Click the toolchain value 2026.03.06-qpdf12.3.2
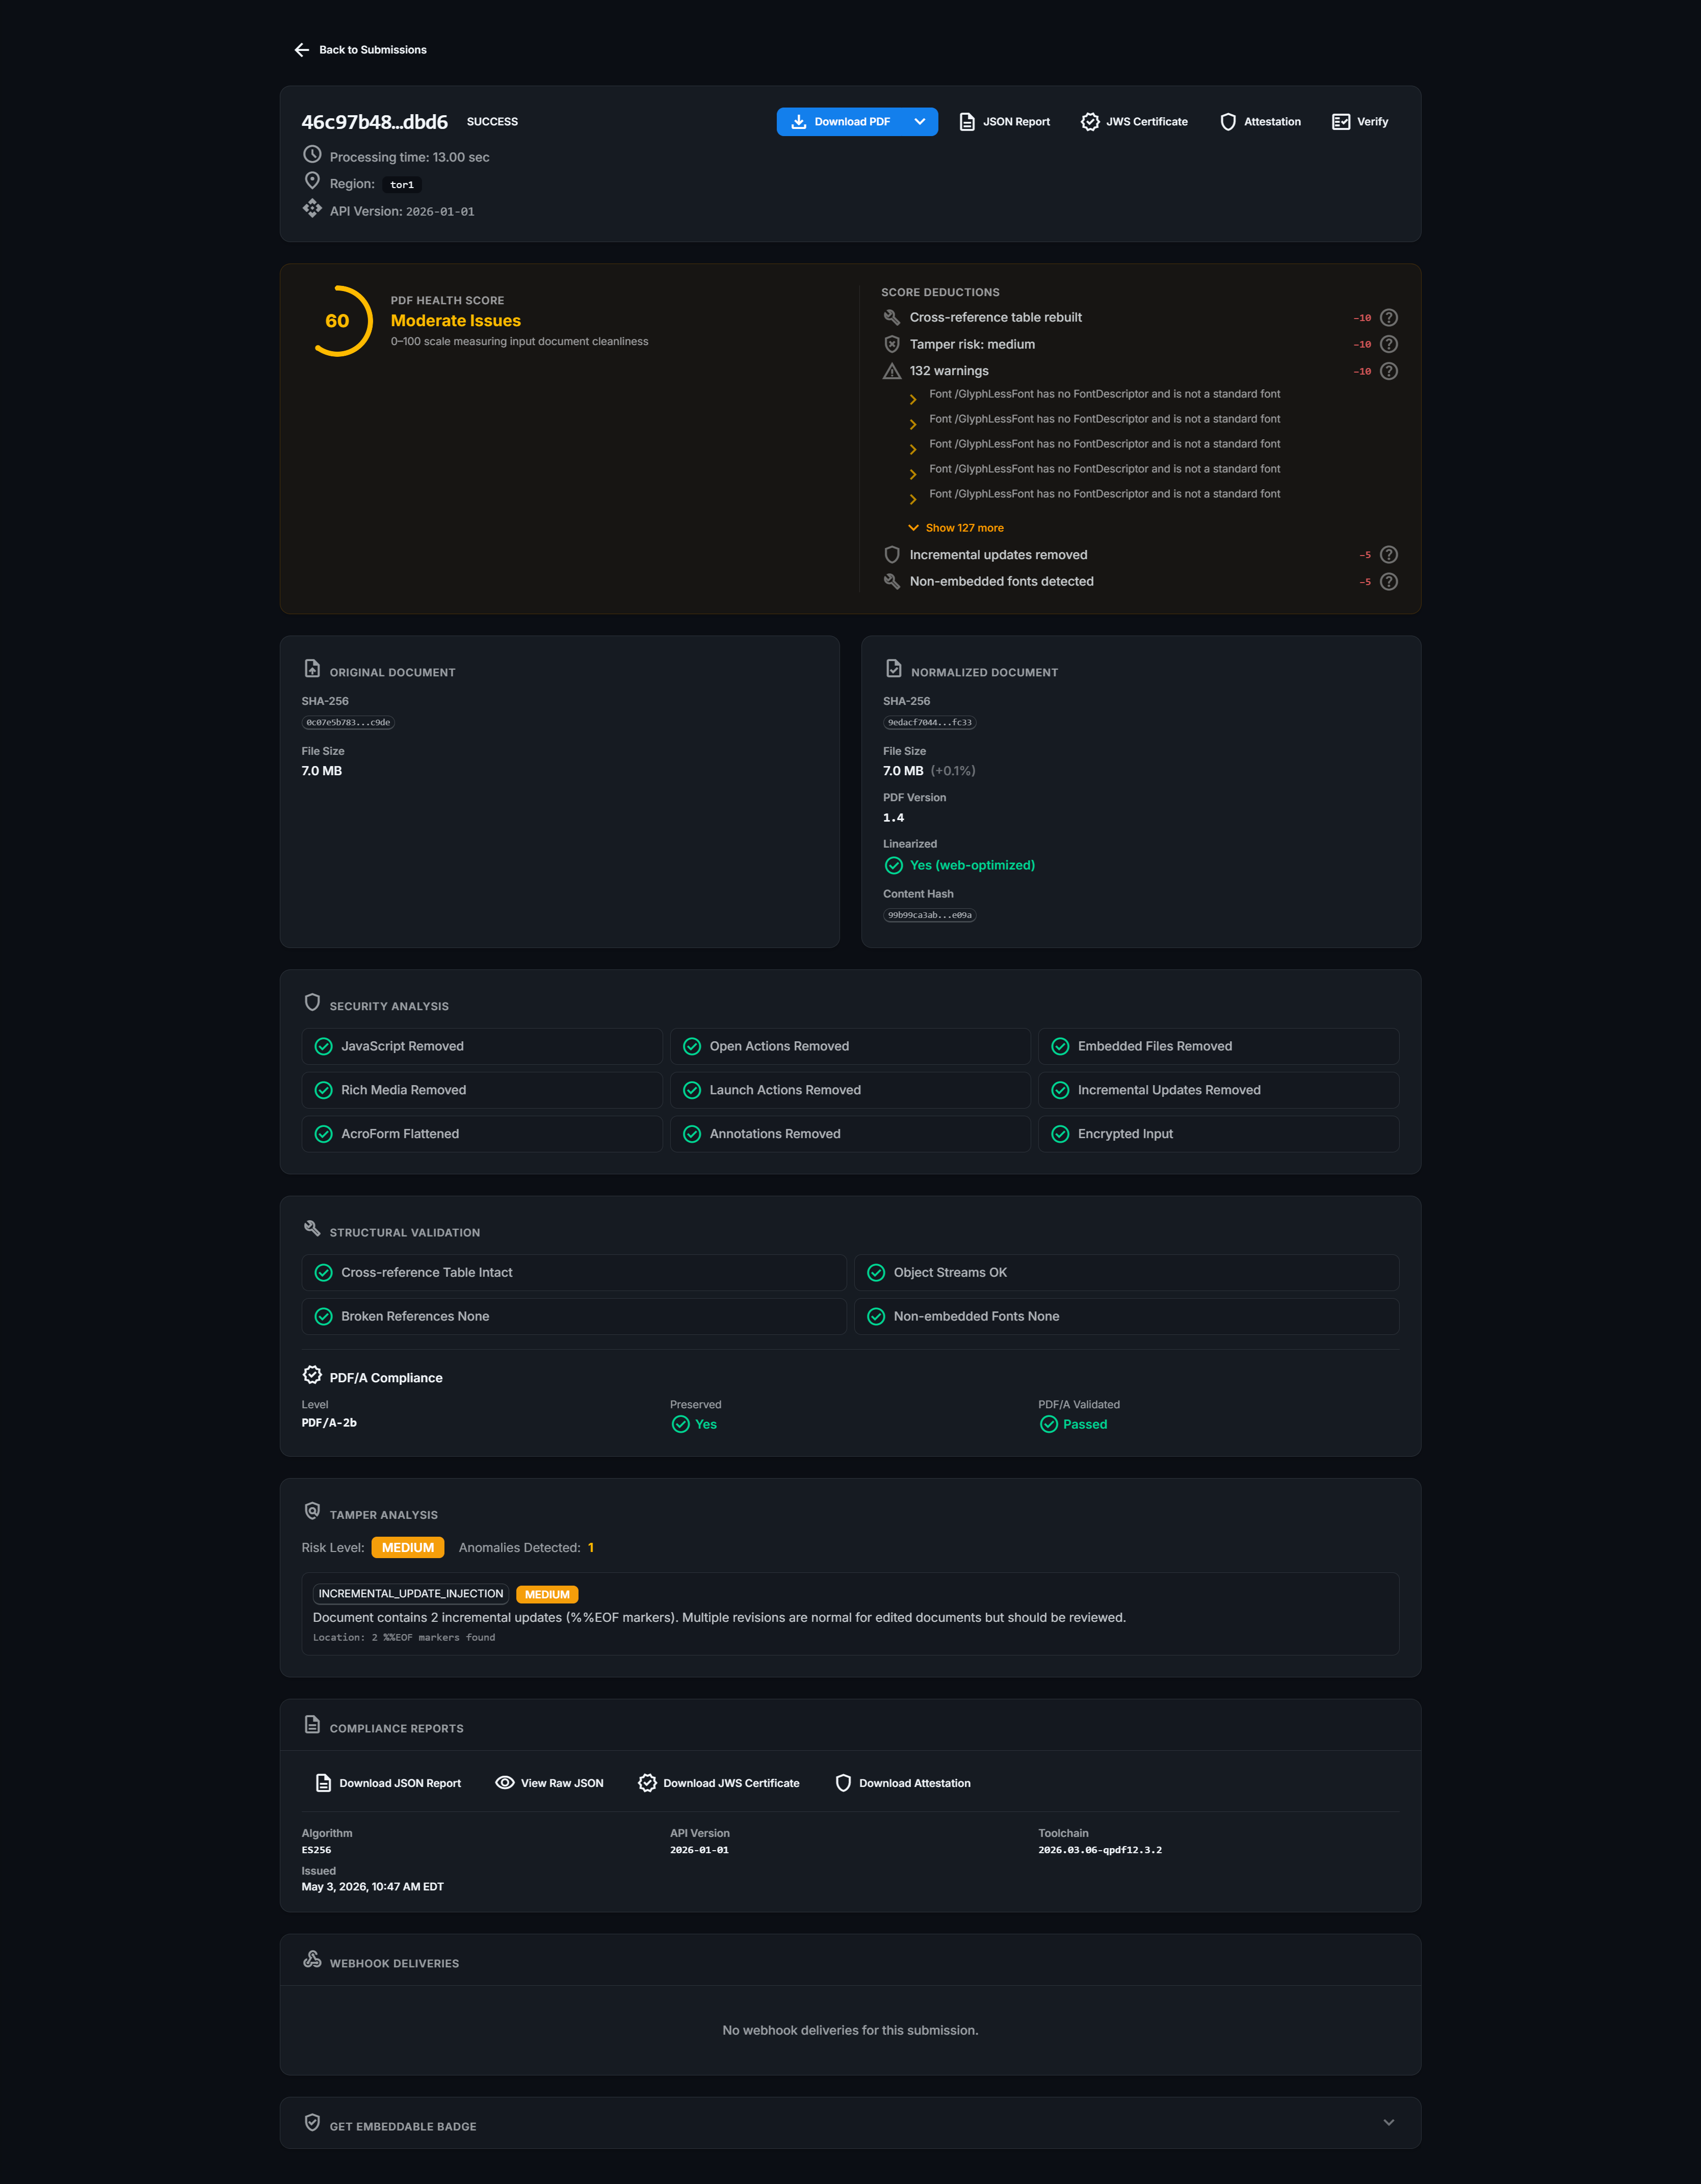 point(1100,1851)
